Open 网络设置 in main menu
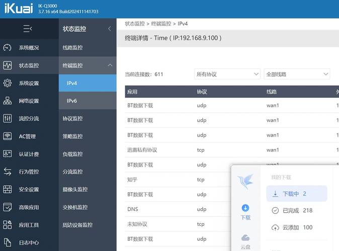 [29, 101]
